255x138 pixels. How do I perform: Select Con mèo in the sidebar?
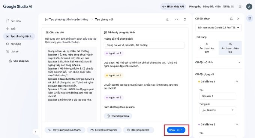coord(19,21)
